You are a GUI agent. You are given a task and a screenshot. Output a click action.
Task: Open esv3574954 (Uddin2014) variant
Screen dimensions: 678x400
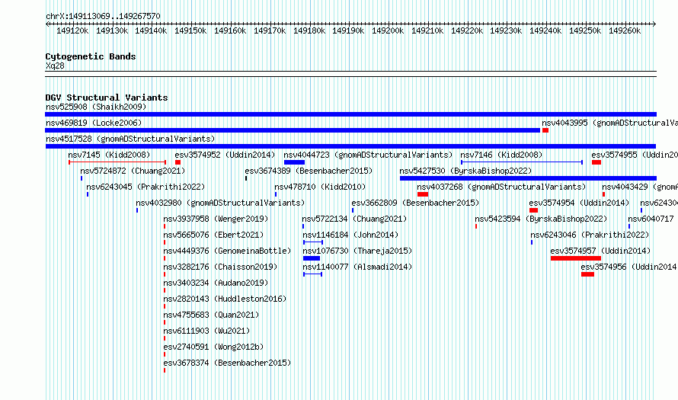coord(579,203)
